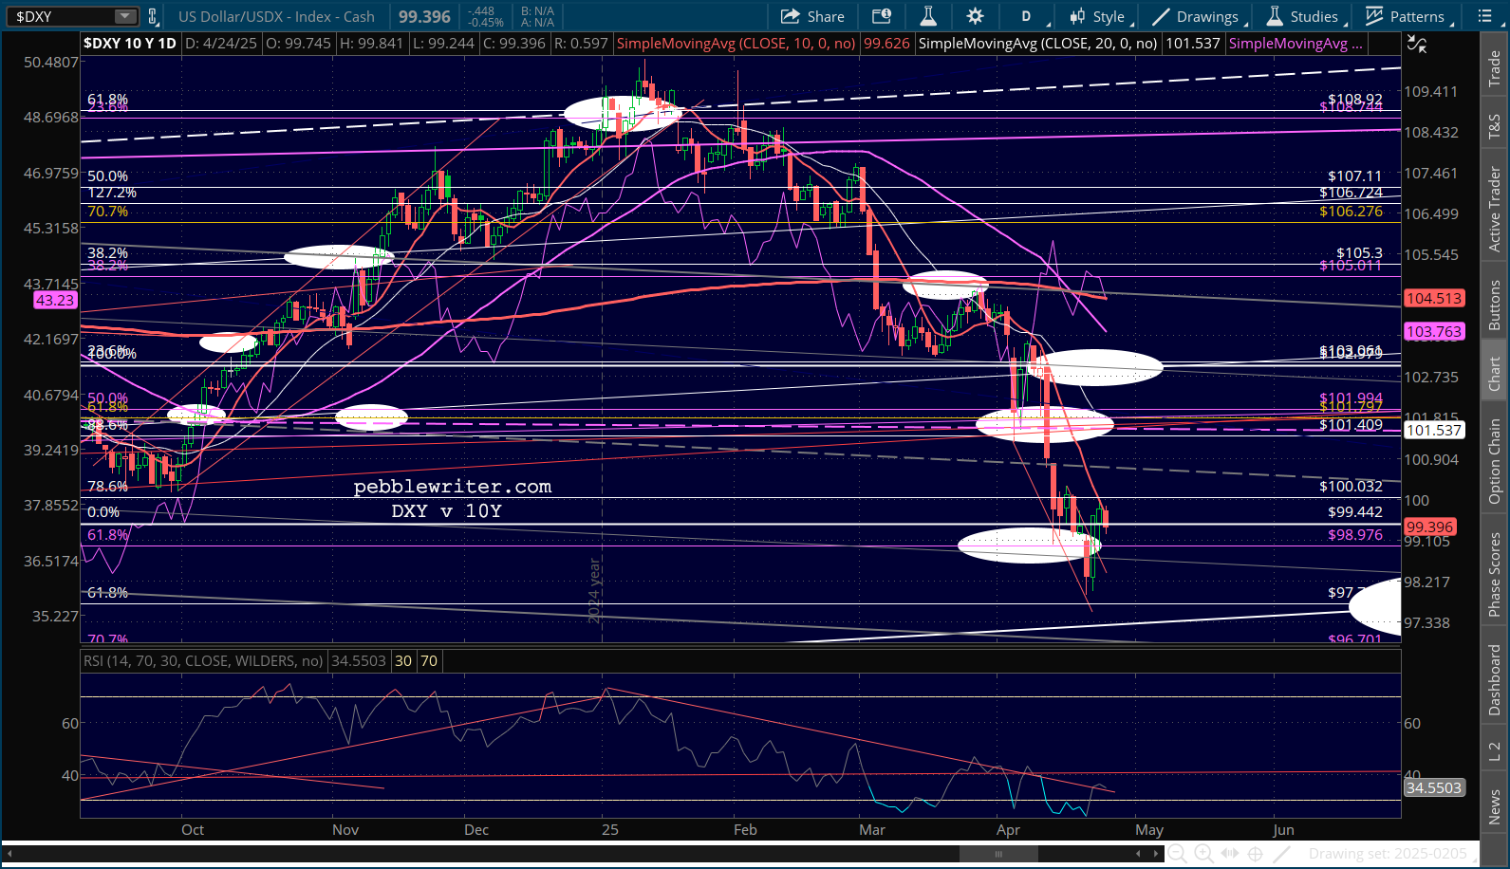
Task: Click the symbol link clipboard icon
Action: [x=153, y=16]
